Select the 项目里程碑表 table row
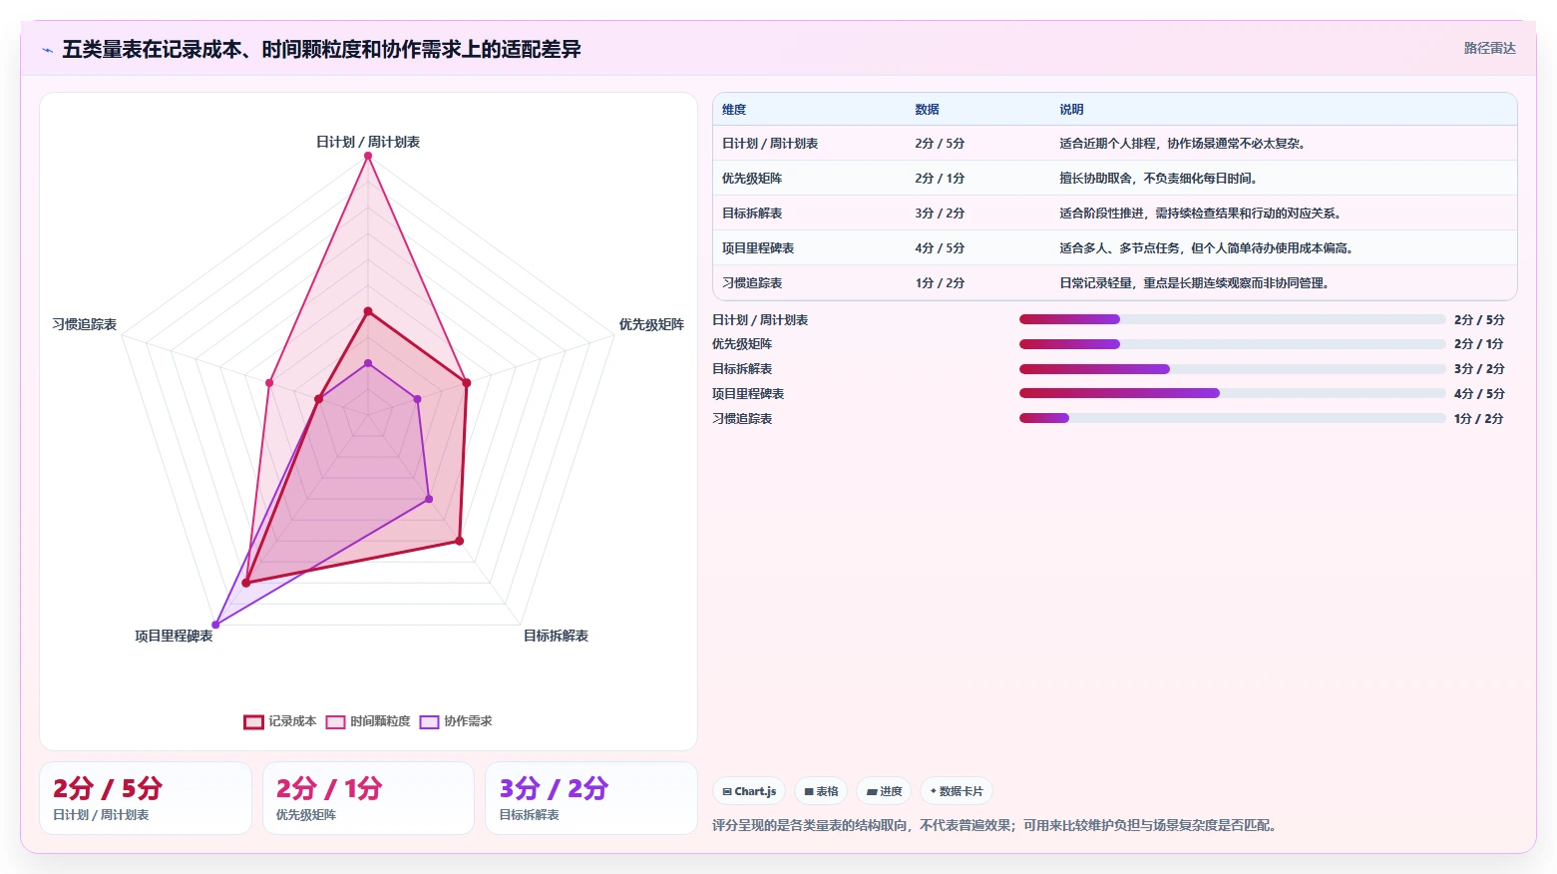 click(1115, 248)
